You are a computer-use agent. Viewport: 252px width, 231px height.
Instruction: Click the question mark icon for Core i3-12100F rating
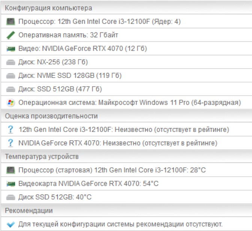[x=10, y=130]
